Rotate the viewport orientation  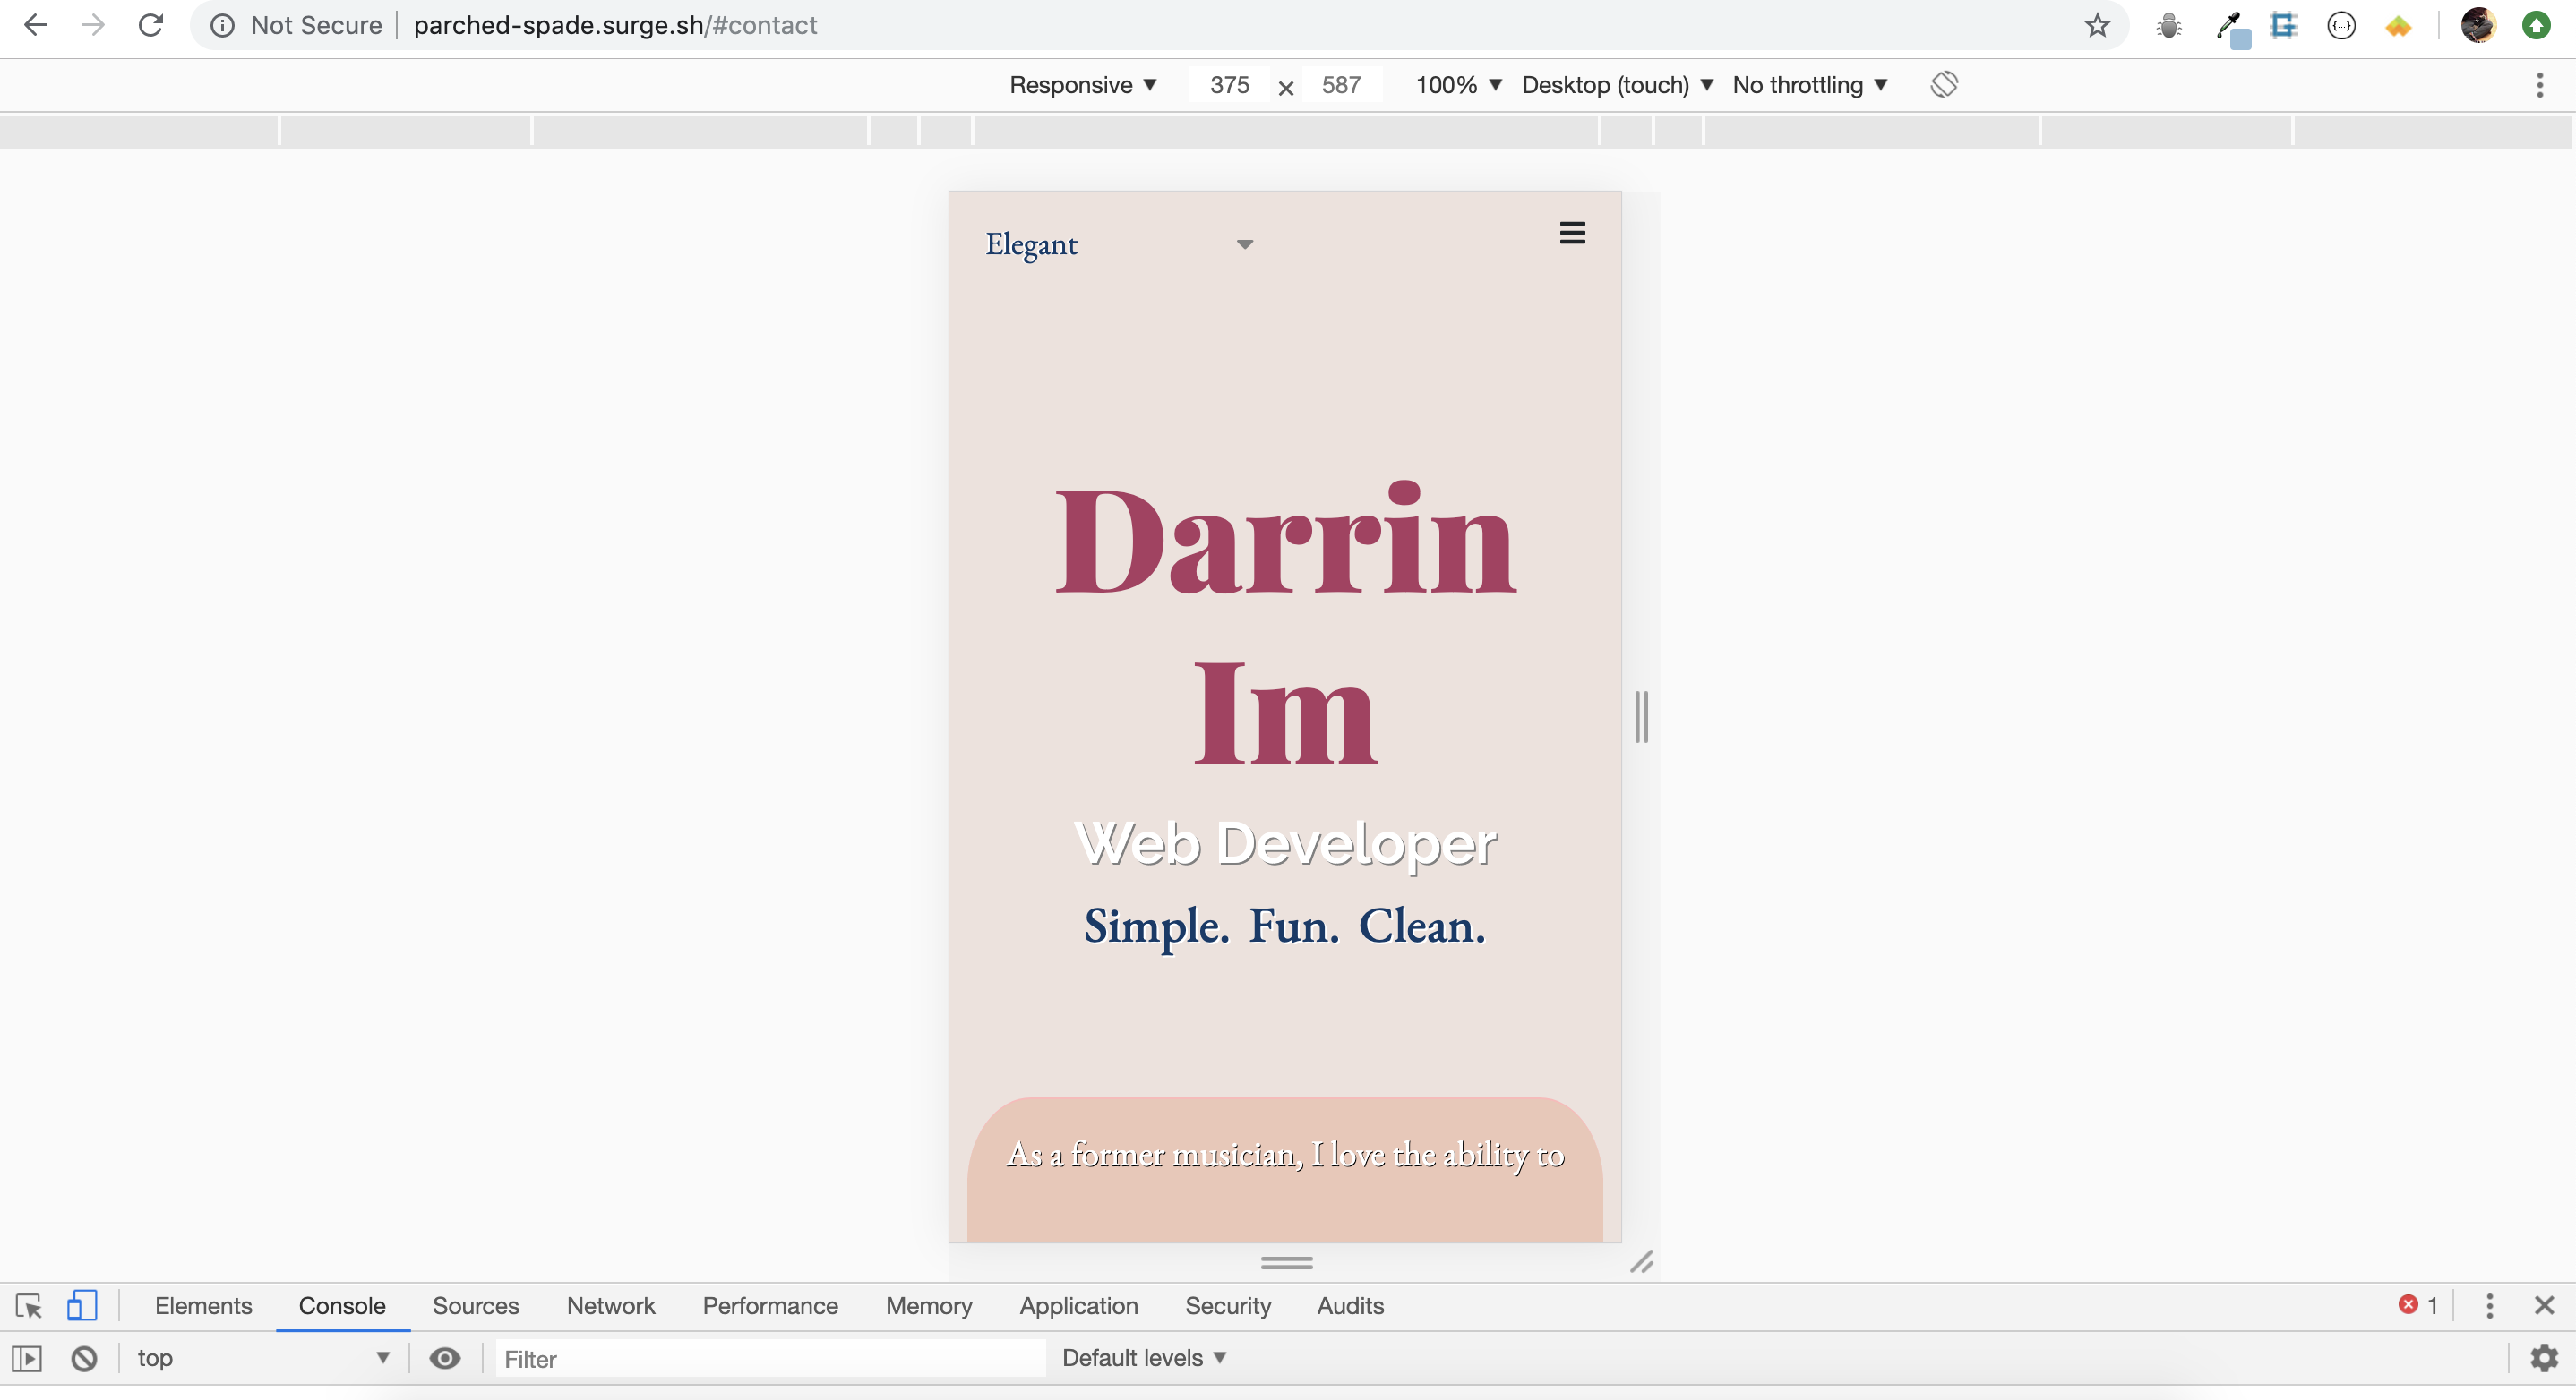(x=1944, y=85)
